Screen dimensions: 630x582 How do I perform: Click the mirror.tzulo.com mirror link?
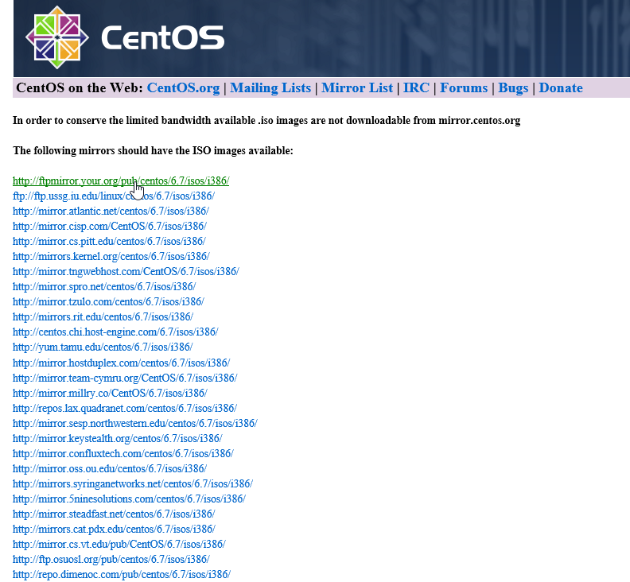tap(108, 301)
